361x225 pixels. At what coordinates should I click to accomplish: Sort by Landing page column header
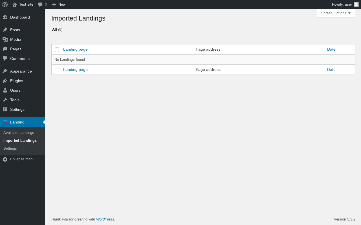tap(75, 49)
